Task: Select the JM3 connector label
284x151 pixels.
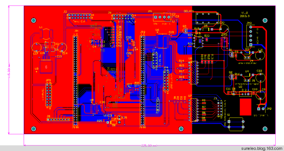Action: 249,23
